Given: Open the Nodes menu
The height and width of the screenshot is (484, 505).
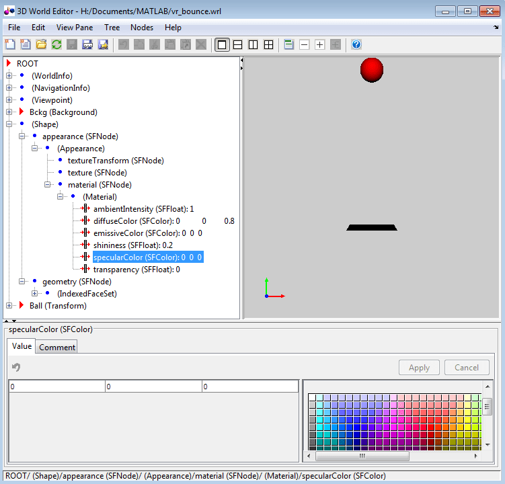Looking at the screenshot, I should point(142,28).
